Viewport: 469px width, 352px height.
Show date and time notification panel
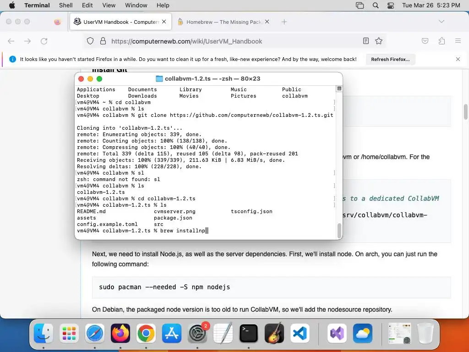coord(431,5)
